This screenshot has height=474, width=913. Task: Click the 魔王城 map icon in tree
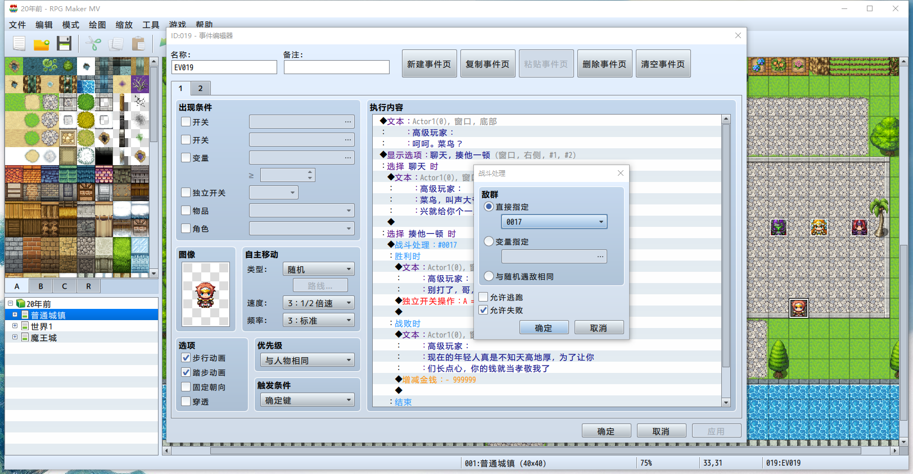coord(25,338)
